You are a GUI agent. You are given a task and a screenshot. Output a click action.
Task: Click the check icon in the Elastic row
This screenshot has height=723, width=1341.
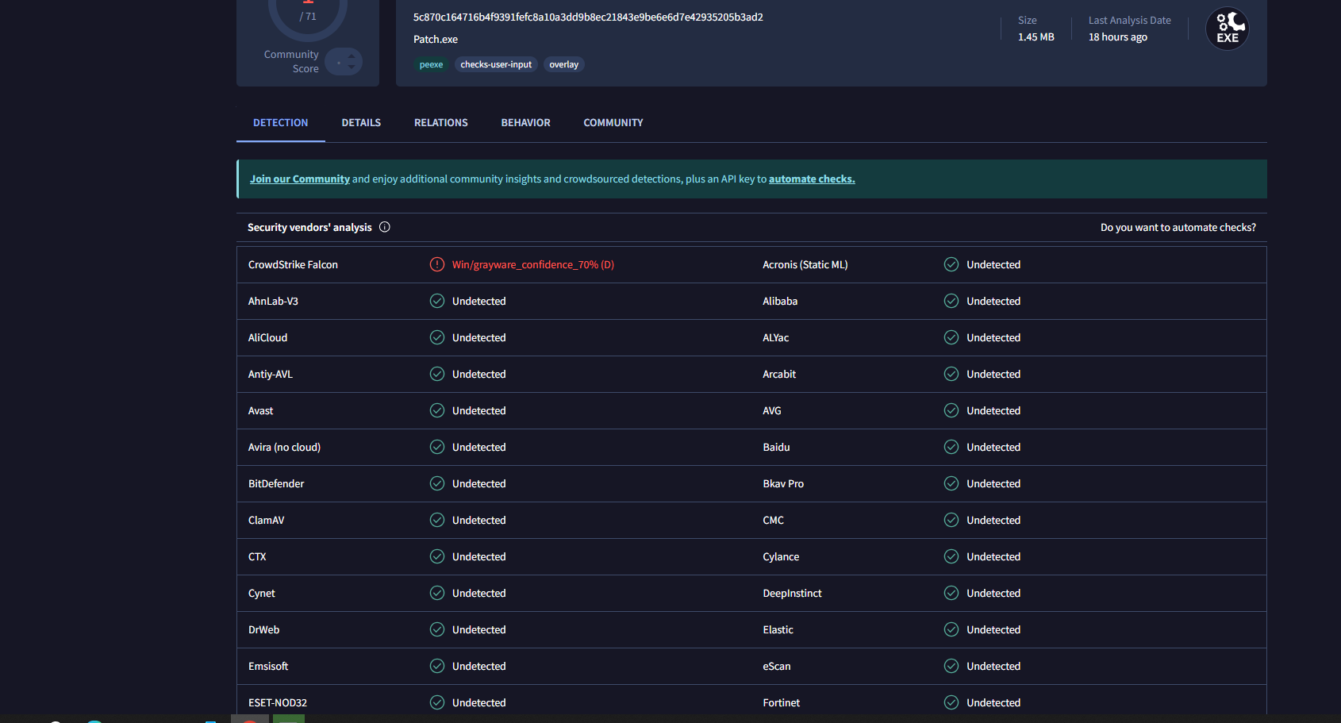pos(951,629)
